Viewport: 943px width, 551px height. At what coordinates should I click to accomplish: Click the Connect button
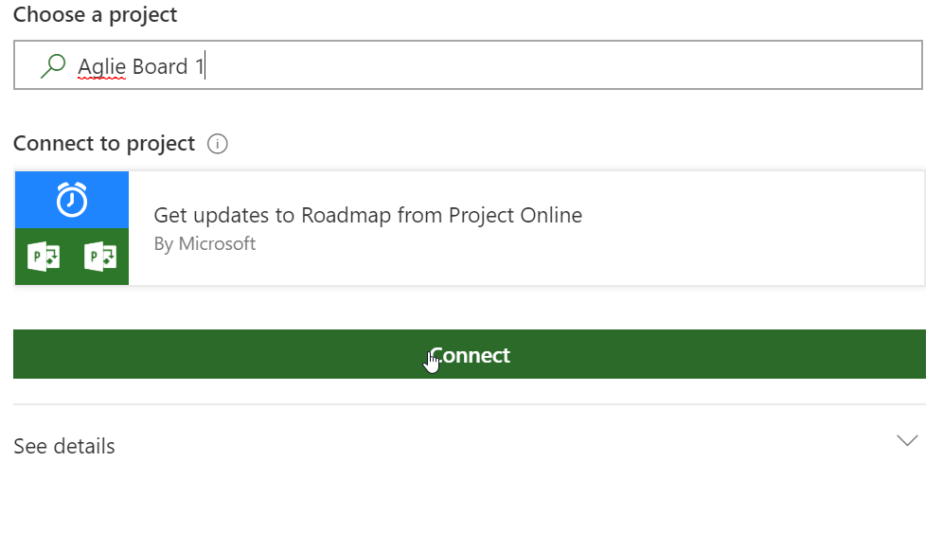[x=470, y=355]
